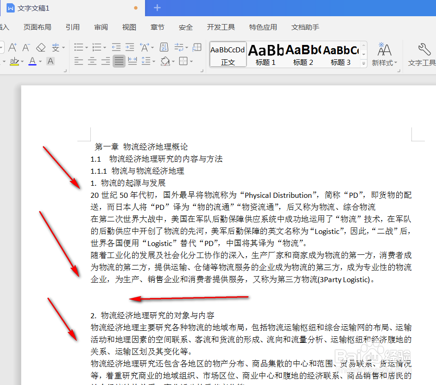Click the WPS document icon in tab
Screen dimensions: 436x385
point(10,8)
